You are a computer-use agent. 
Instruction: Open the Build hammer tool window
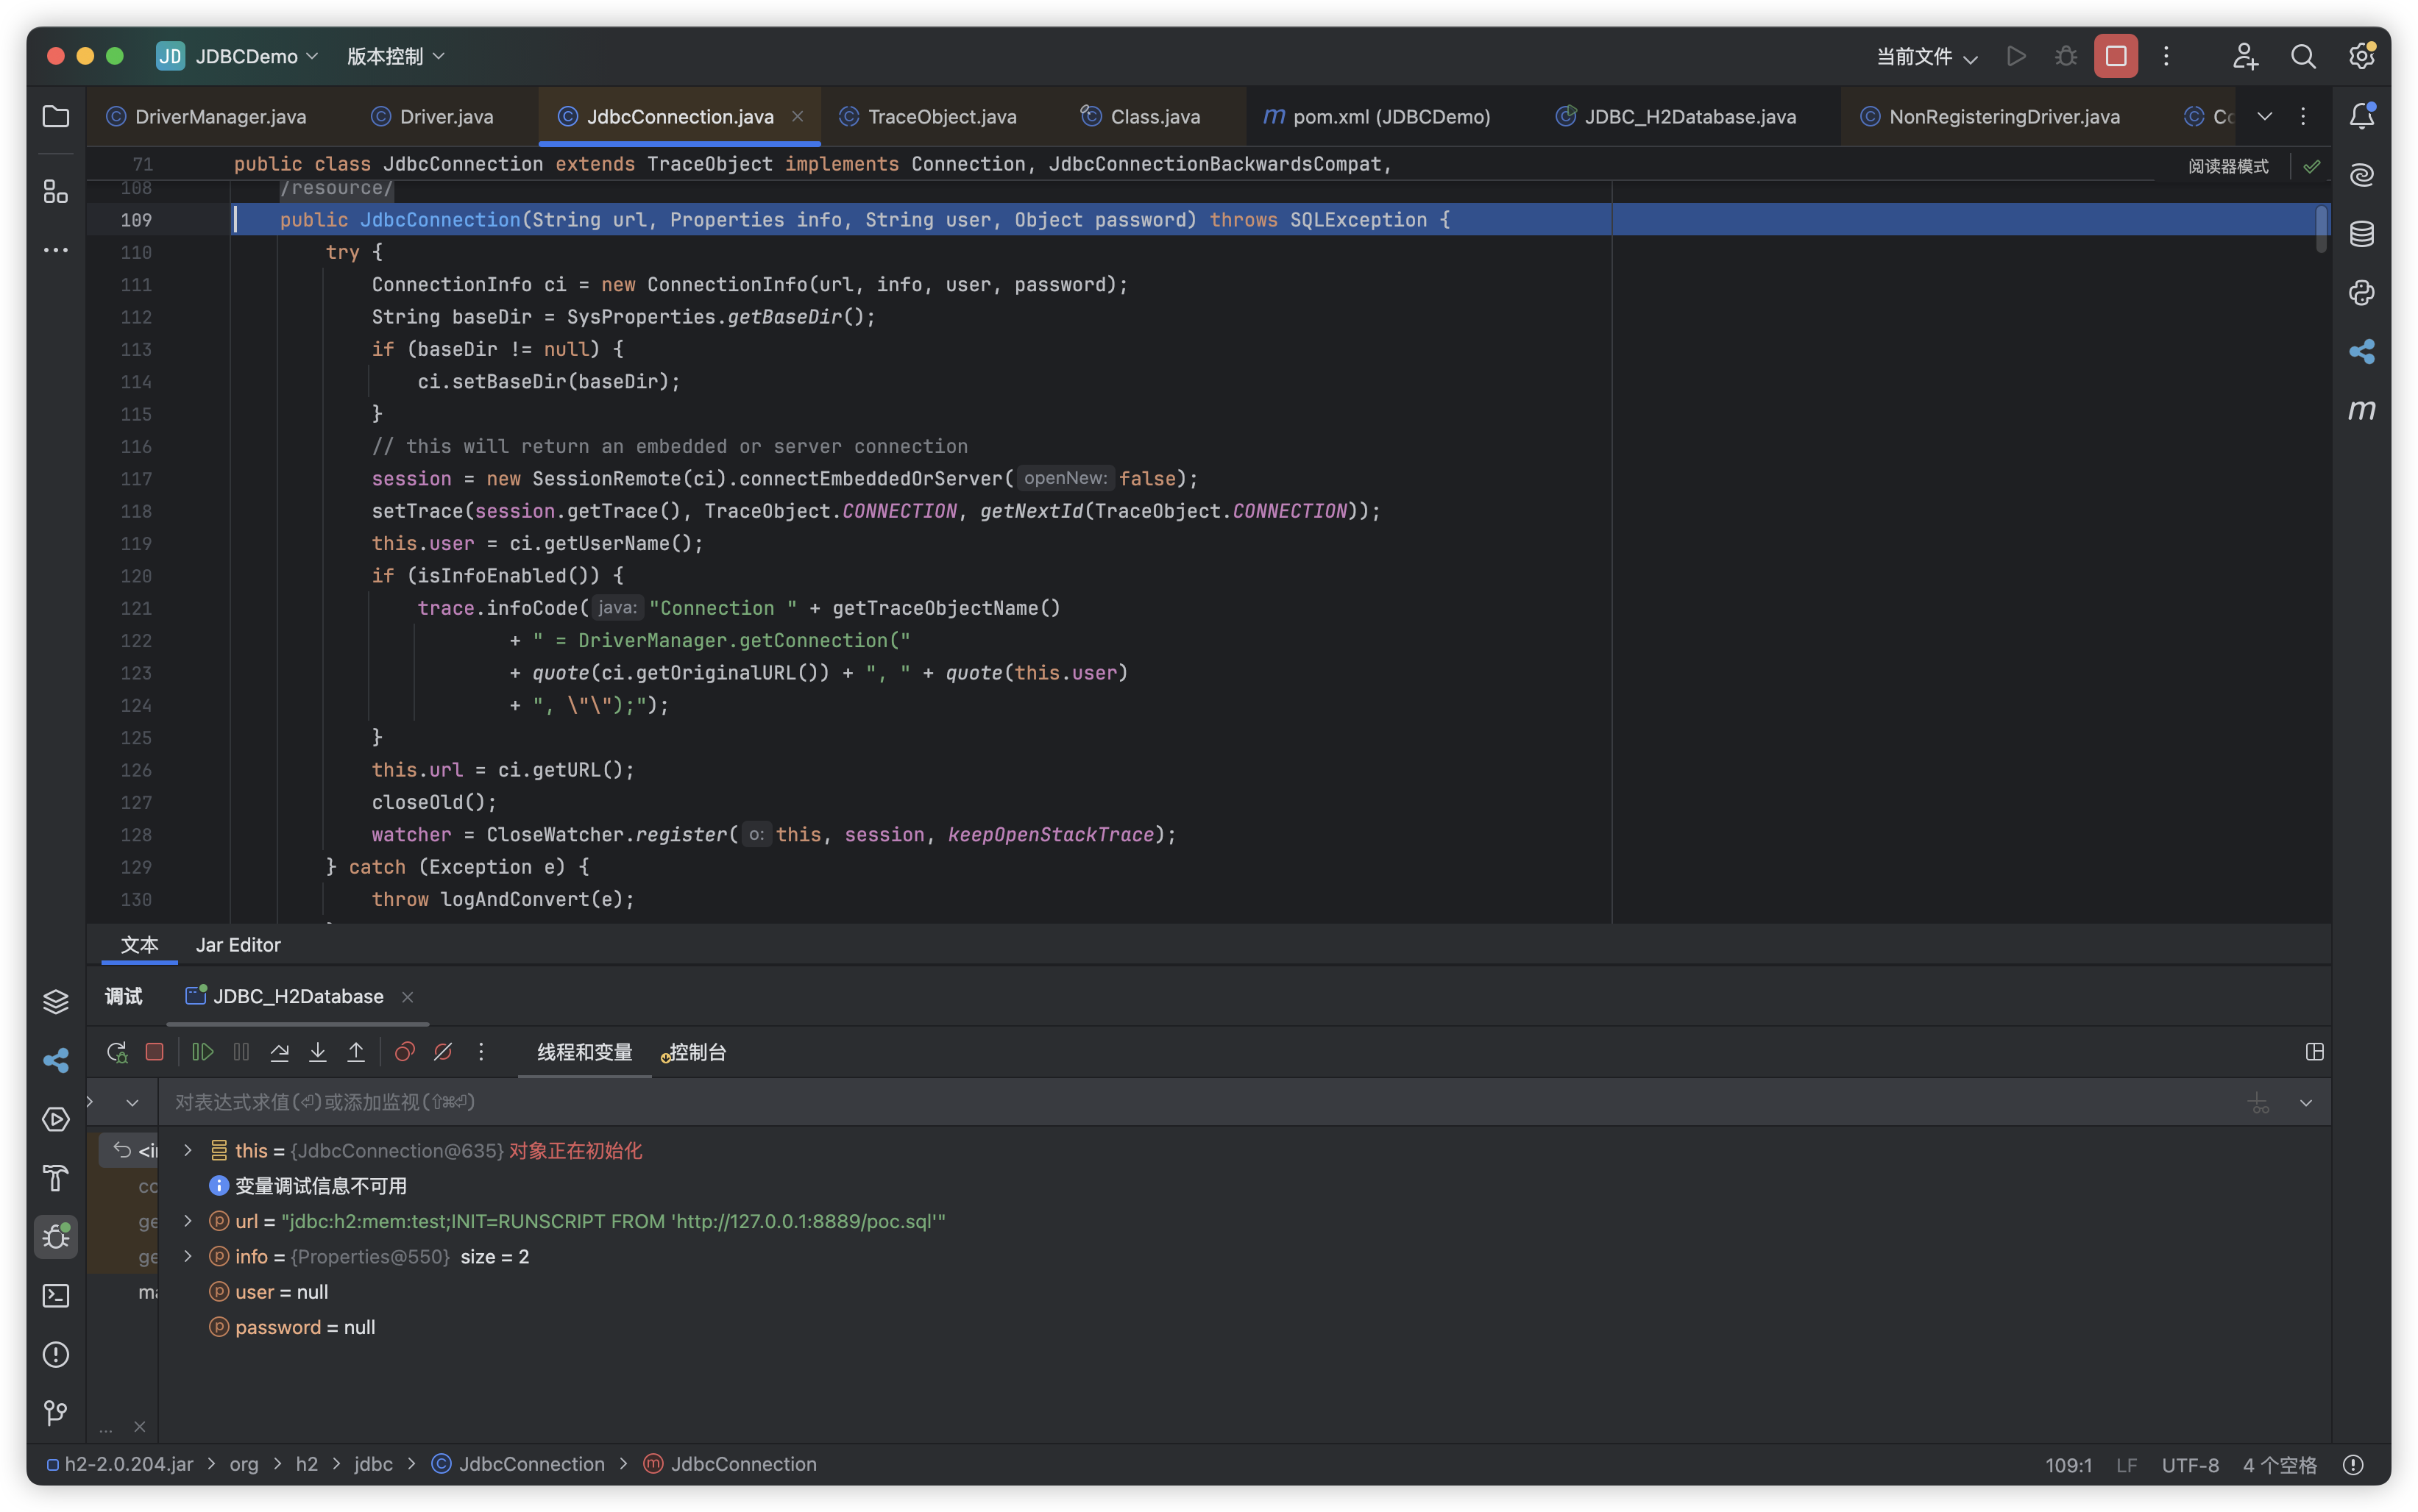(56, 1178)
